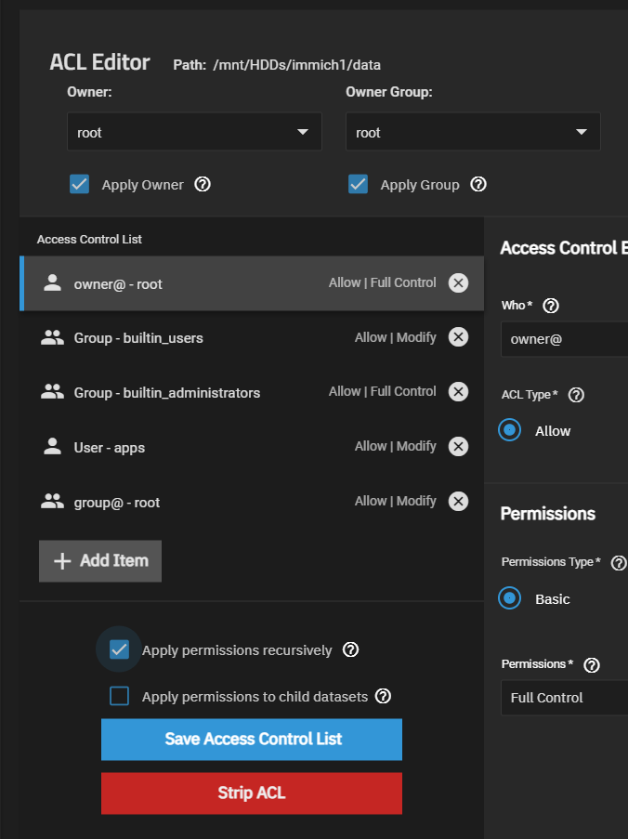Viewport: 628px width, 839px height.
Task: Open help for child datasets option
Action: (383, 696)
